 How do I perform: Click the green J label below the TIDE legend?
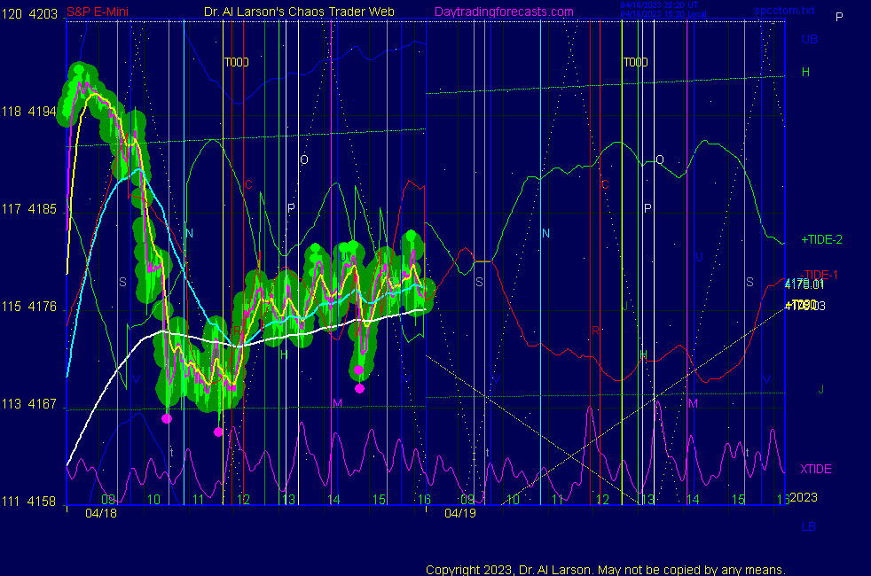coord(820,389)
